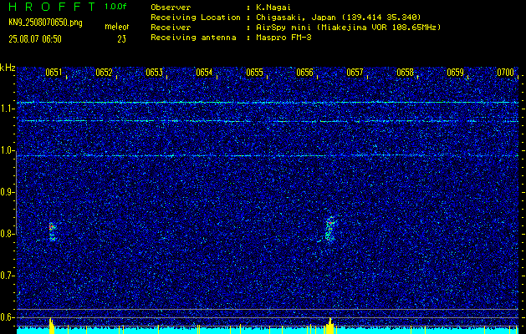Click the 0655 time marker
Image resolution: width=526 pixels, height=334 pixels.
pyautogui.click(x=254, y=73)
